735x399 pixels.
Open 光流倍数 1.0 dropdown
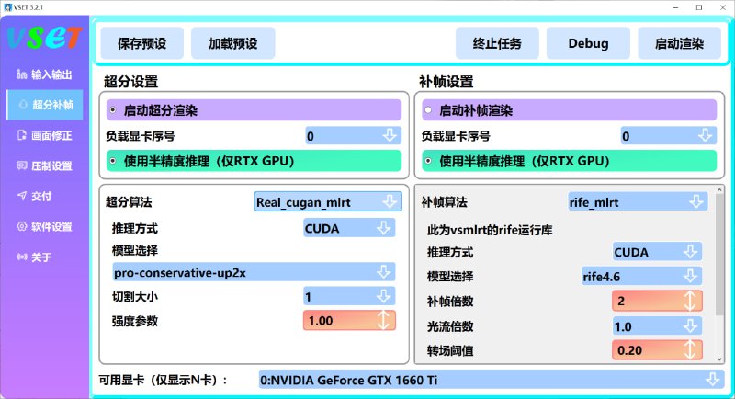tap(657, 325)
